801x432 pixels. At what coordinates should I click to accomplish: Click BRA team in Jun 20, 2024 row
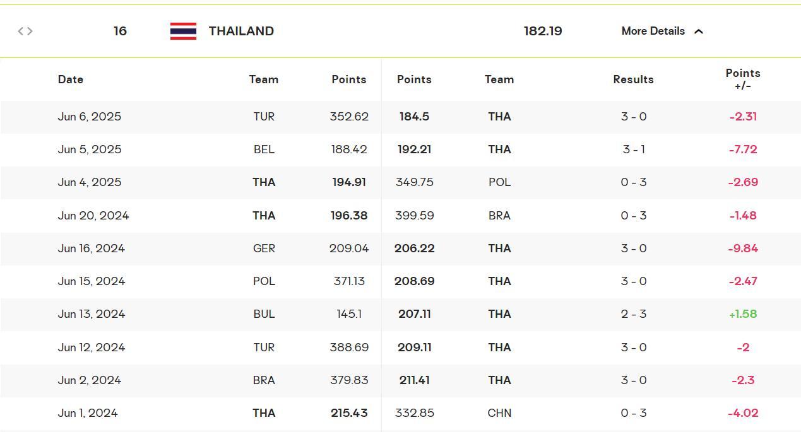coord(499,216)
